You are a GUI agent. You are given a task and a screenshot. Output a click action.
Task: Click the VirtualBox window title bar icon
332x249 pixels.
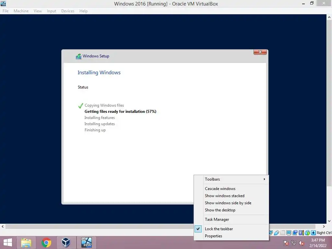click(3, 3)
